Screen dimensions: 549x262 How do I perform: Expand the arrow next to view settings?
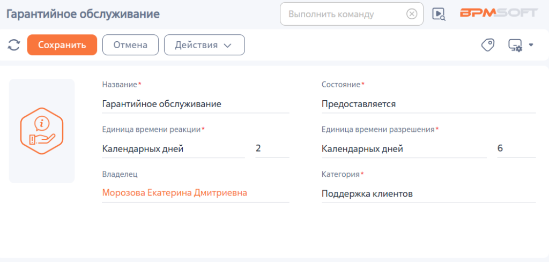click(x=531, y=45)
